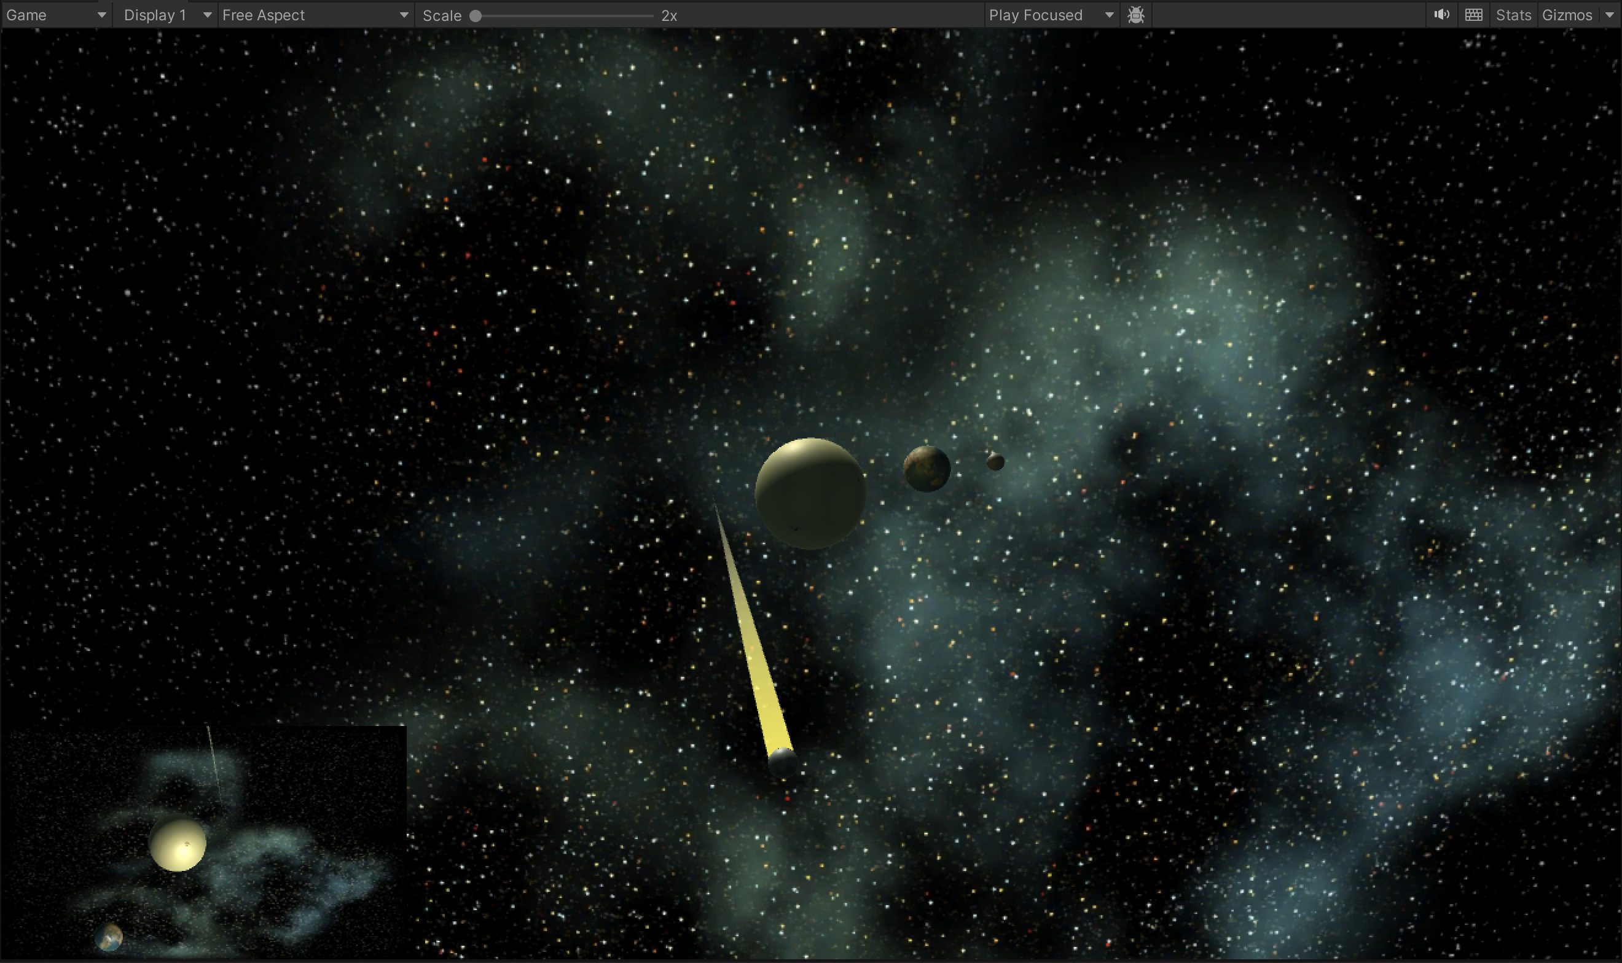The image size is (1622, 963).
Task: Expand the Gizmos dropdown arrow
Action: tap(1609, 15)
